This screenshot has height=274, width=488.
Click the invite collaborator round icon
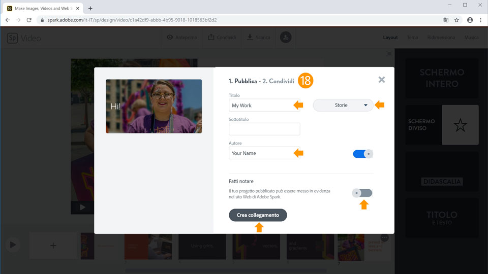click(x=286, y=37)
